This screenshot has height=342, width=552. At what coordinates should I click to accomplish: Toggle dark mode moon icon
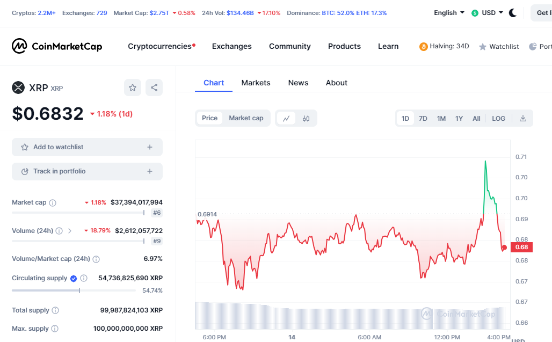coord(513,13)
